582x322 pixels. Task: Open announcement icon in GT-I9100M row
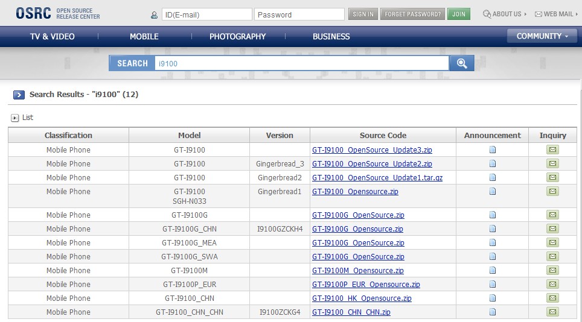coord(493,270)
